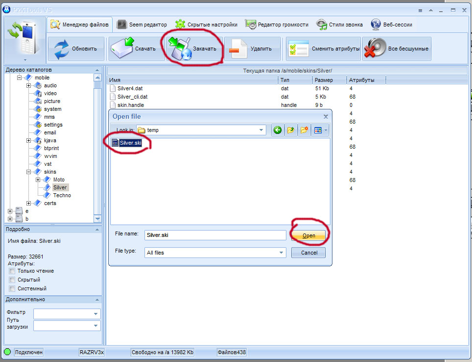Screen dimensions: 472x362
Task: Collapse the Подробно panel
Action: (97, 230)
